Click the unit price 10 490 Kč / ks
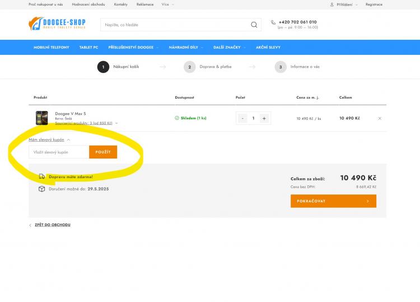This screenshot has height=302, width=420. point(309,118)
